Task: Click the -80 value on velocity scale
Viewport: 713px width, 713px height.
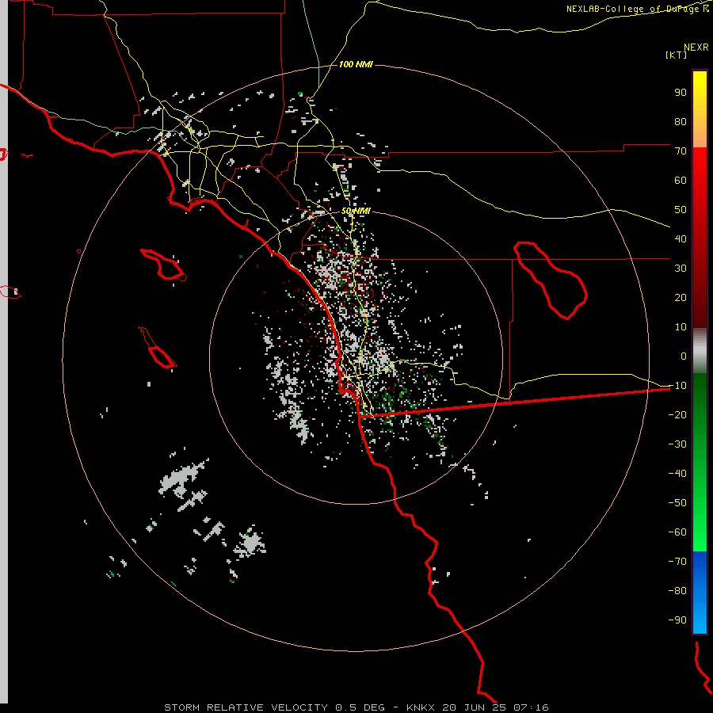Action: click(x=677, y=591)
